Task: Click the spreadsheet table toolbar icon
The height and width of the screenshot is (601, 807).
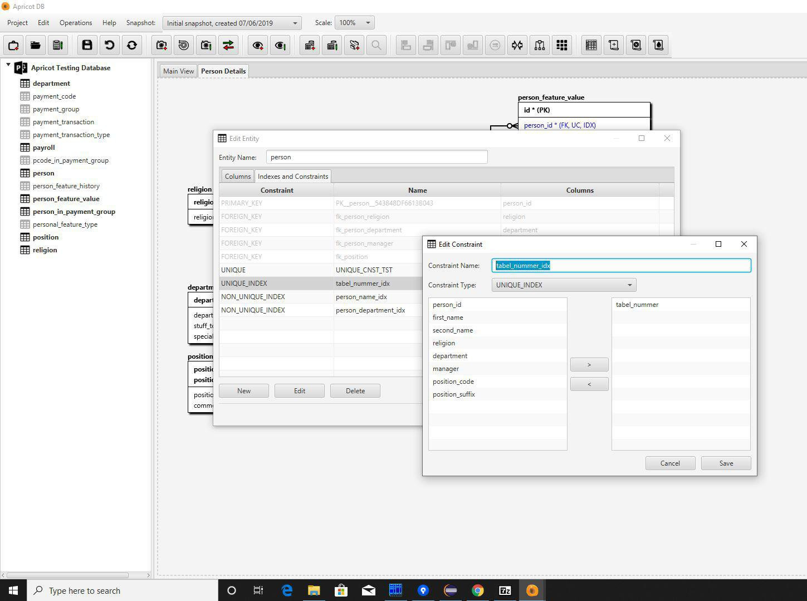Action: click(x=591, y=45)
